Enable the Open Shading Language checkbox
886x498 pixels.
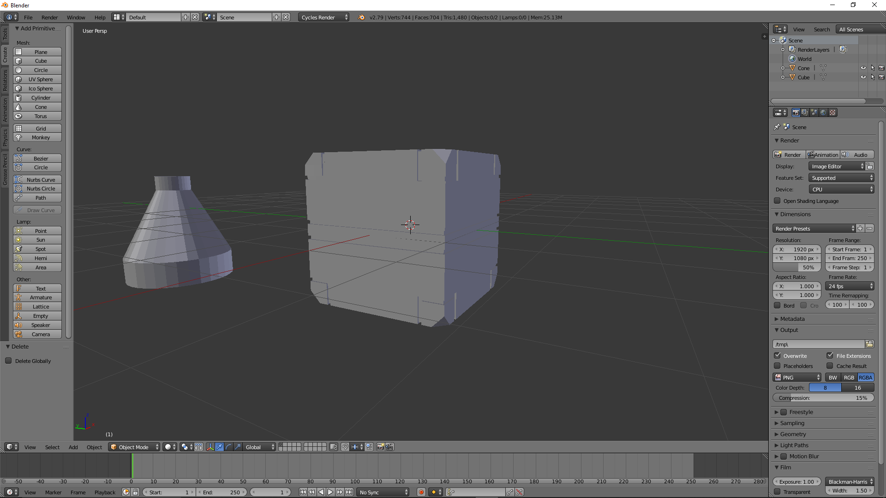[777, 201]
